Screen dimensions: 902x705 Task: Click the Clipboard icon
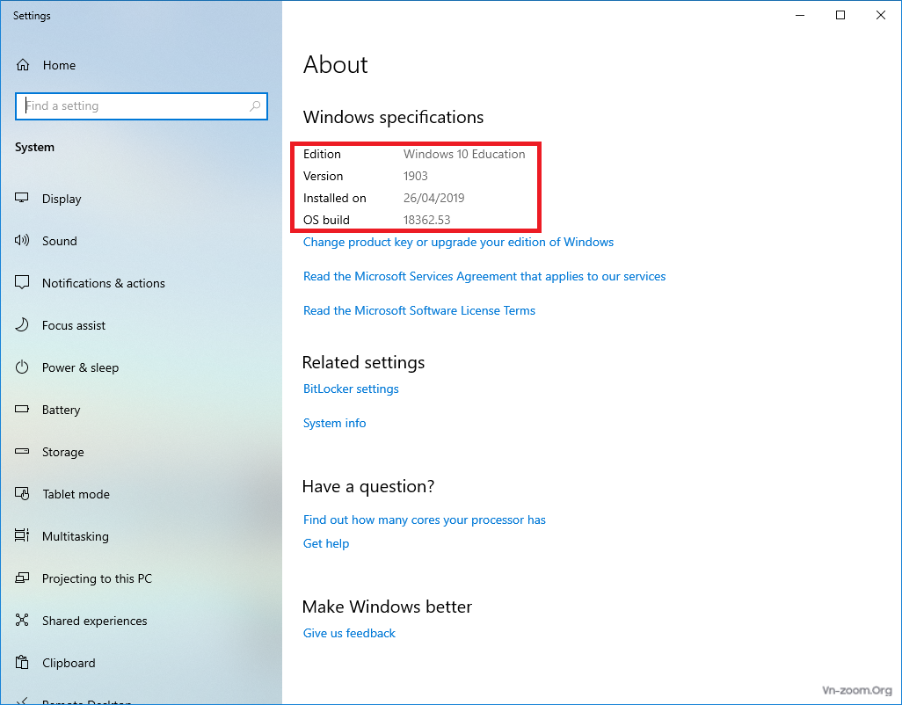pyautogui.click(x=22, y=663)
